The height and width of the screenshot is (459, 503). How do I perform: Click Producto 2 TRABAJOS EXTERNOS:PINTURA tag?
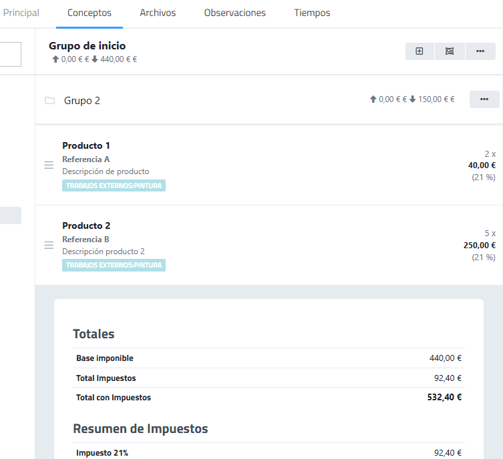coord(114,265)
